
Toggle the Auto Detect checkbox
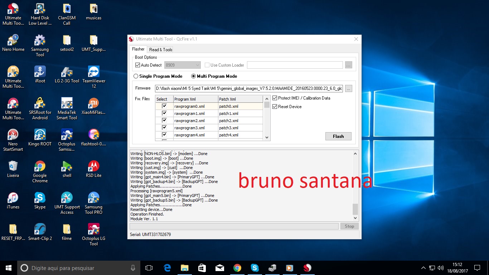[x=137, y=65]
